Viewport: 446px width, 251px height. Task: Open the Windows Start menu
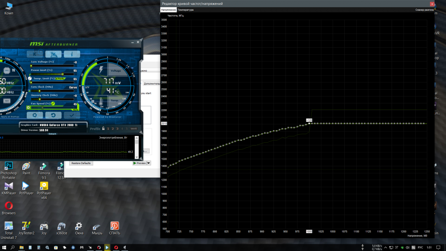click(4, 247)
